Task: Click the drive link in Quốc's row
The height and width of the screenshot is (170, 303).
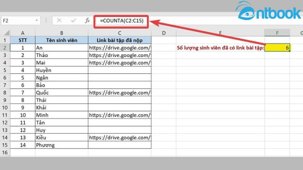Action: (x=120, y=93)
